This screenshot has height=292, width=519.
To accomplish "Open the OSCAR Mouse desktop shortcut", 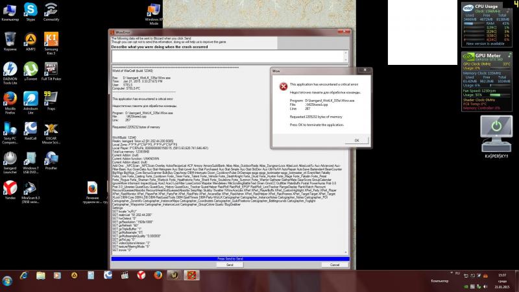I will (x=51, y=133).
